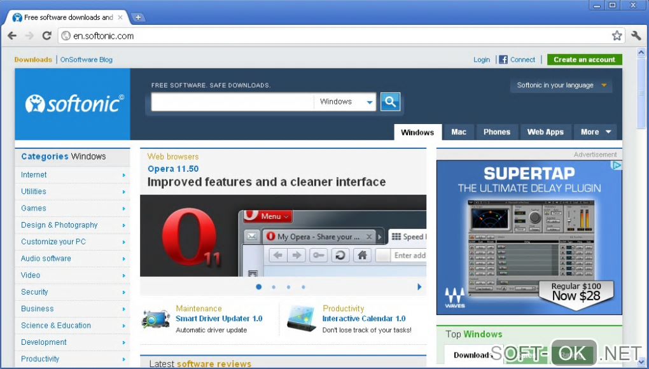Select the Free software downloads browser tab
649x369 pixels.
68,17
